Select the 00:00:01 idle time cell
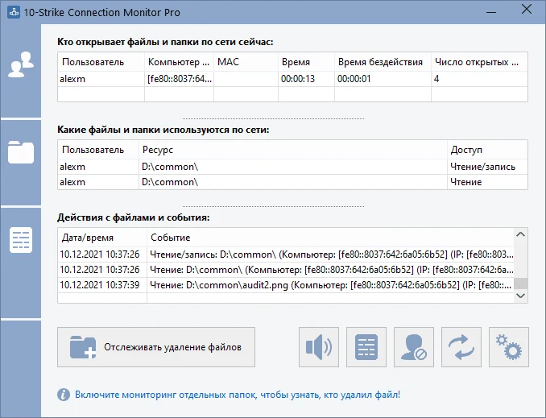This screenshot has width=546, height=418. click(x=383, y=79)
